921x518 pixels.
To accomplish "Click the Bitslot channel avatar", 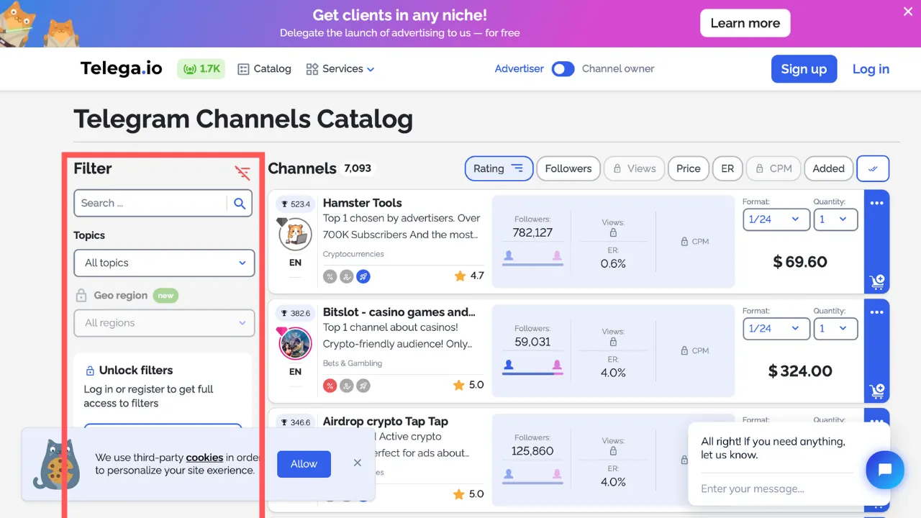I will pos(295,343).
